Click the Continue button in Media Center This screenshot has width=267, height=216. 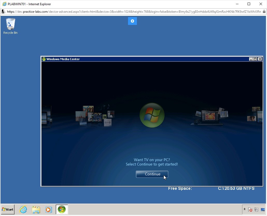[152, 174]
